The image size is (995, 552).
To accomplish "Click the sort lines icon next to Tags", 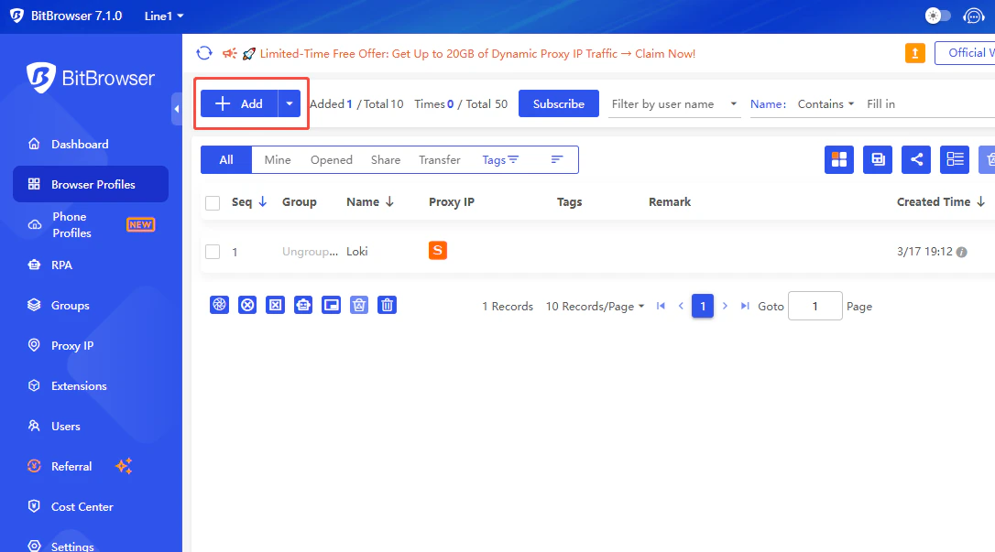I will 556,159.
